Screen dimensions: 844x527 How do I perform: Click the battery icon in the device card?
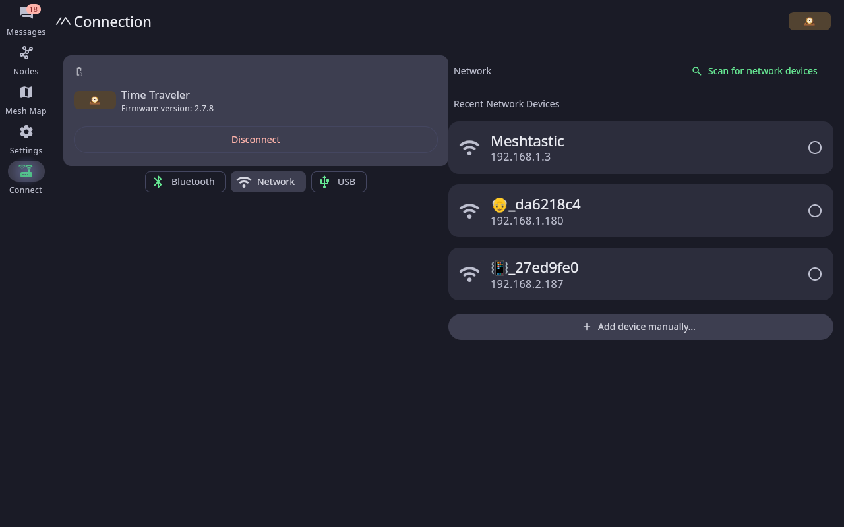(79, 71)
